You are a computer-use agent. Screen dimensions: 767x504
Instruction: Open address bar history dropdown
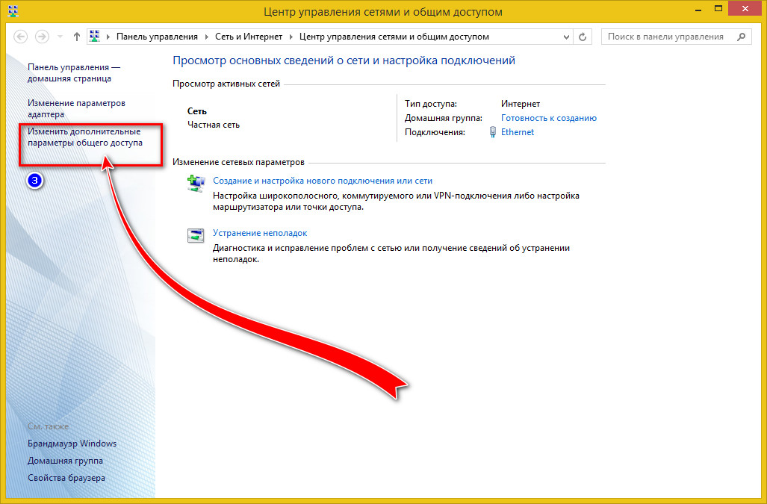(x=566, y=37)
